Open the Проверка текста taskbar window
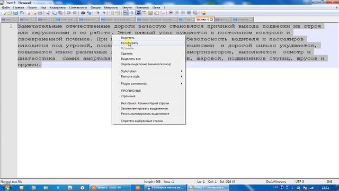The image size is (339, 191). 165,188
